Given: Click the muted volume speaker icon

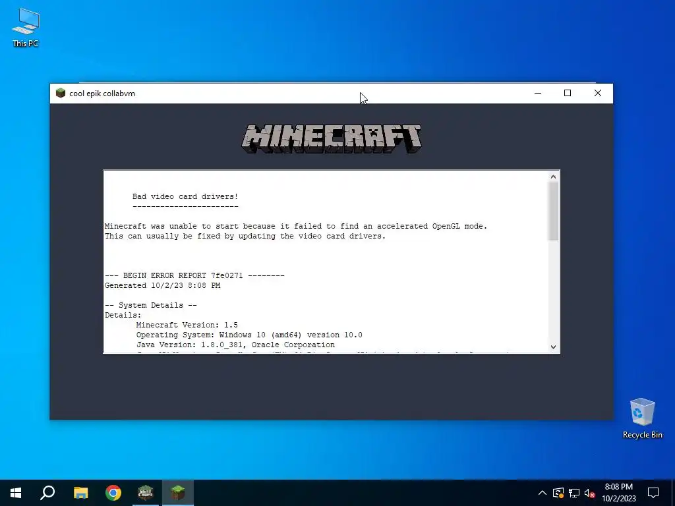Looking at the screenshot, I should tap(590, 493).
